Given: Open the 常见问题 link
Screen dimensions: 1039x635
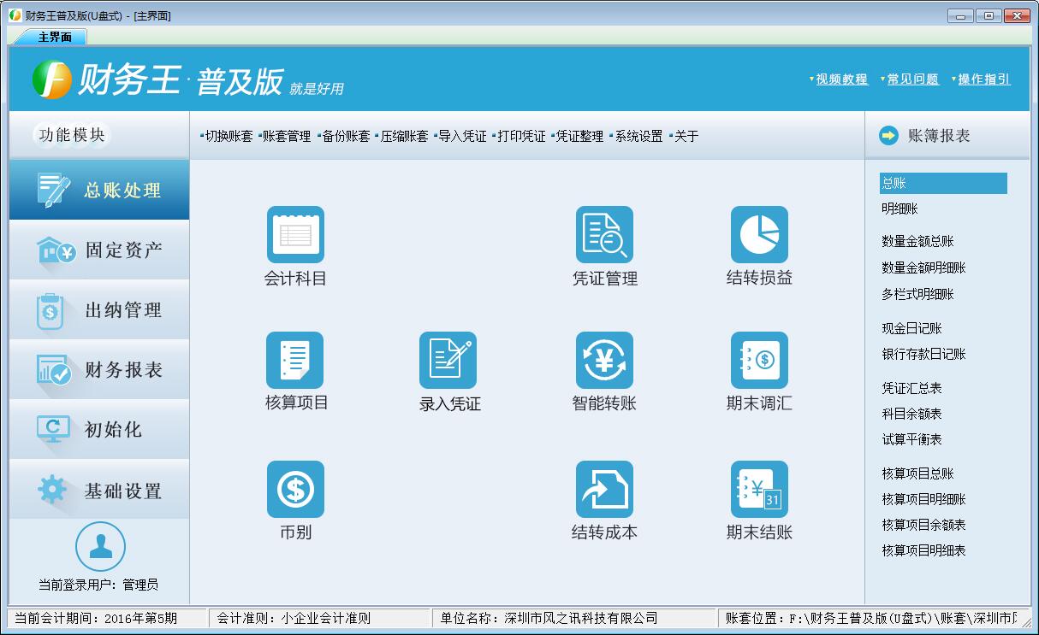Looking at the screenshot, I should coord(912,79).
